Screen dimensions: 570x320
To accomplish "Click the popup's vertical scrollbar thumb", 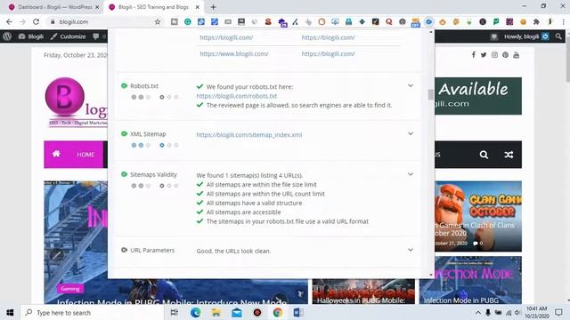I will click(x=431, y=94).
